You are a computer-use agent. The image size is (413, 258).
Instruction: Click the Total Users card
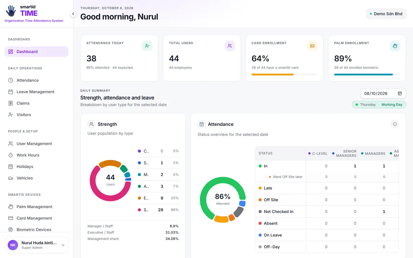click(x=202, y=58)
